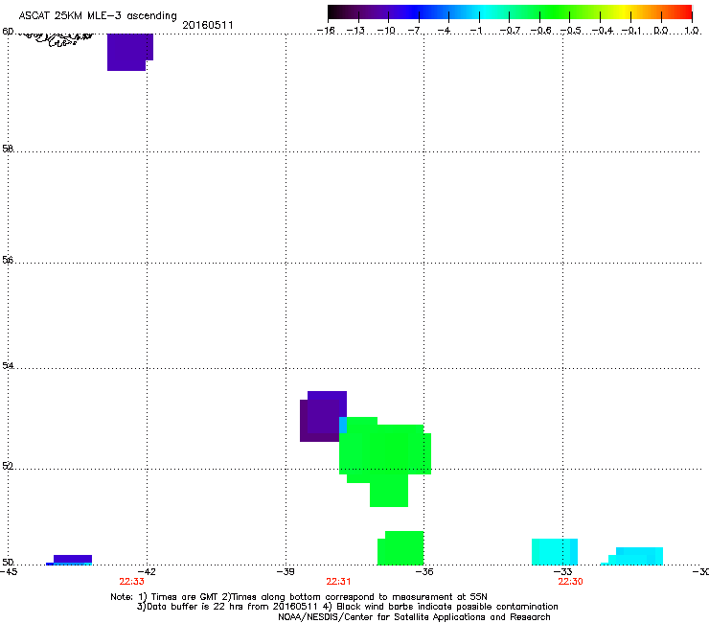
Task: Click the note 'Times are GMT'
Action: pos(185,597)
